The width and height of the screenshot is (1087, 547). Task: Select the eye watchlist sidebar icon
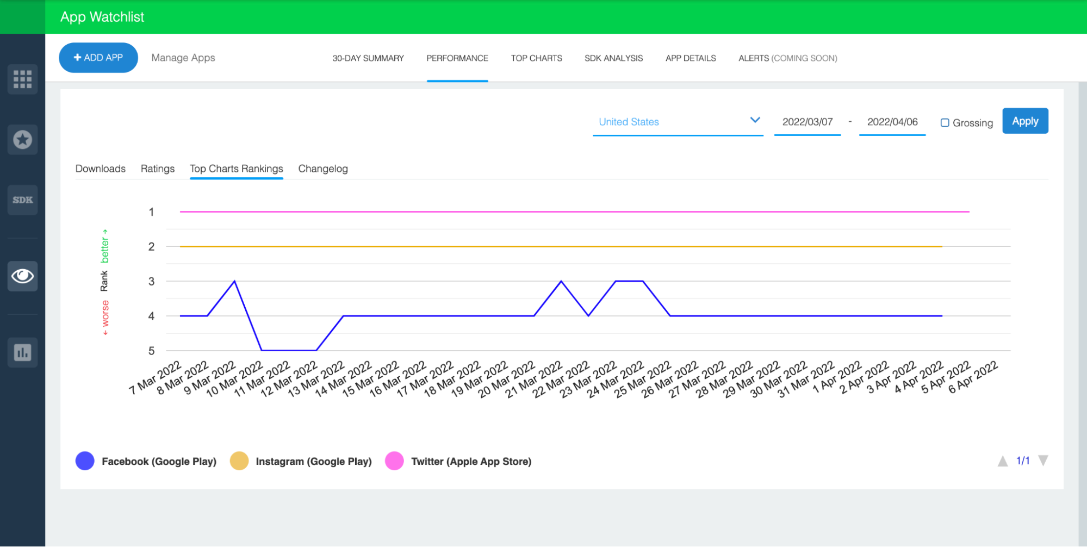[22, 276]
